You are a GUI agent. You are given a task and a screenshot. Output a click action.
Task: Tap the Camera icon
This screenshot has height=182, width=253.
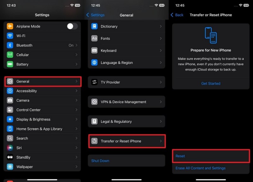tap(10, 100)
